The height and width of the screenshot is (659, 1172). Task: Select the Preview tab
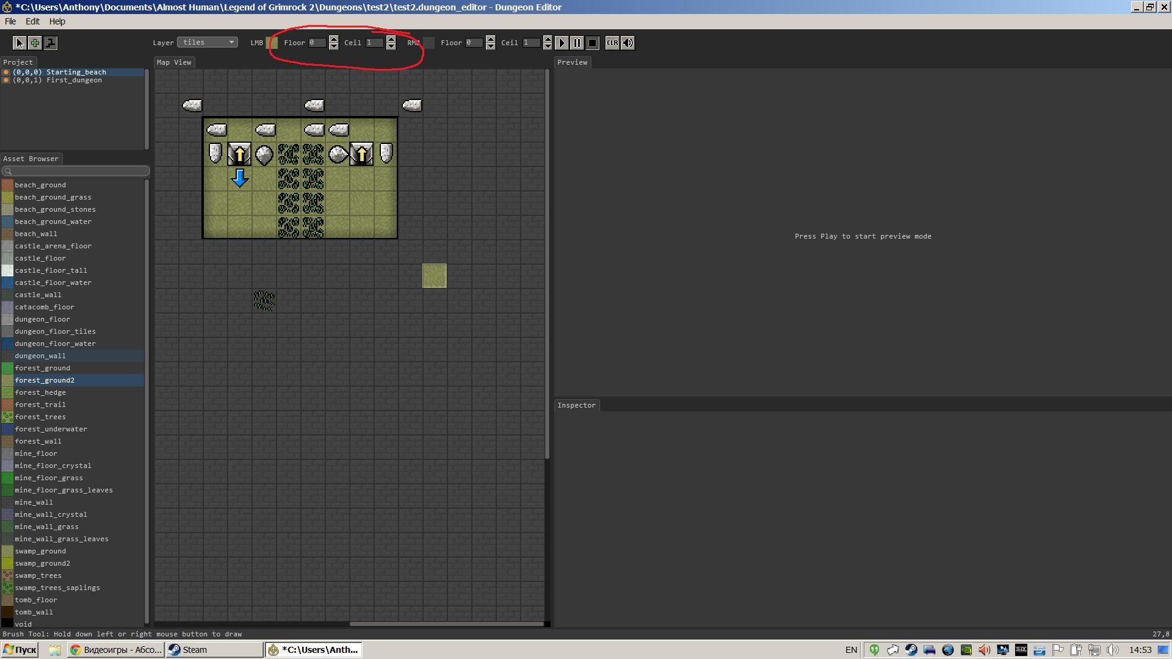point(572,62)
